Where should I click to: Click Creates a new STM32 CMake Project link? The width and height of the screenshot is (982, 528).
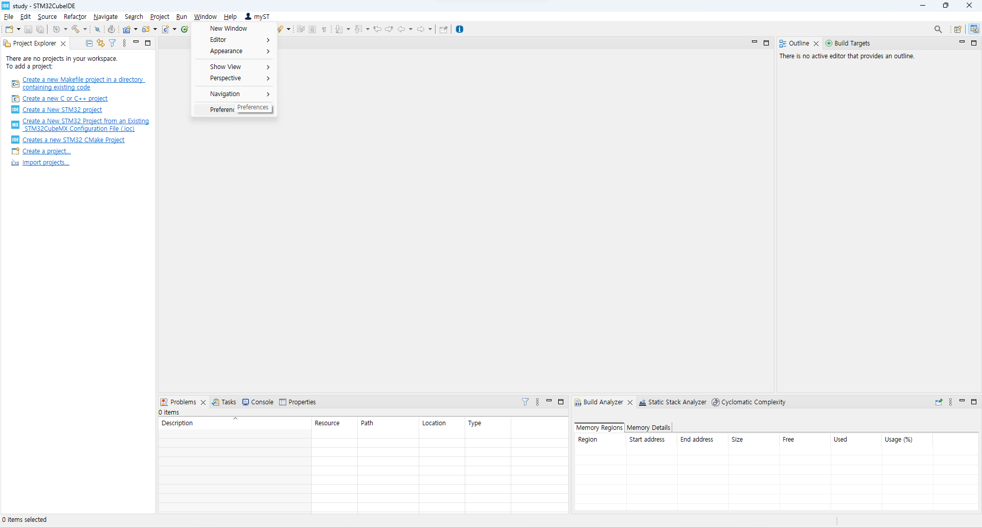(x=73, y=140)
